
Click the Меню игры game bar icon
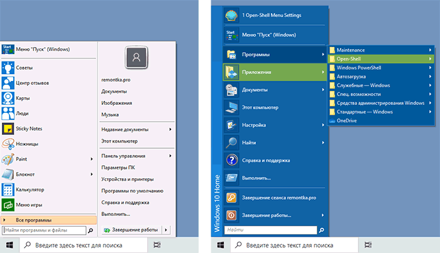(x=8, y=205)
